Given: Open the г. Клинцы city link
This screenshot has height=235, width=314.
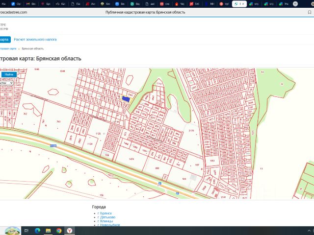Looking at the screenshot, I should pos(106,221).
